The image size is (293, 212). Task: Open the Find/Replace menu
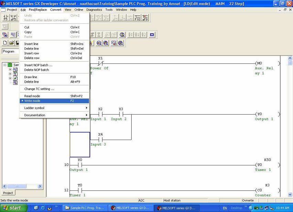pyautogui.click(x=38, y=10)
